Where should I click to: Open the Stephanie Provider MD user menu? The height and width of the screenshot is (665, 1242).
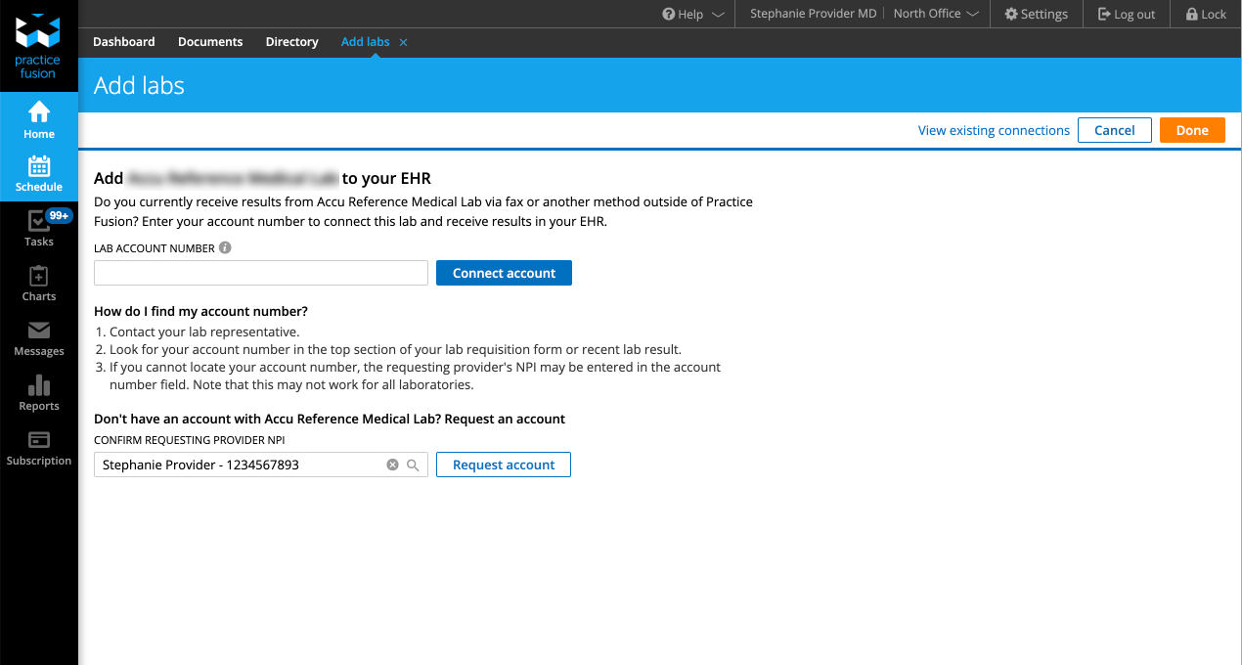coord(813,15)
